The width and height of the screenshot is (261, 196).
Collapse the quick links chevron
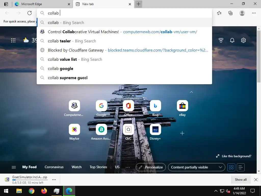[x=191, y=92]
